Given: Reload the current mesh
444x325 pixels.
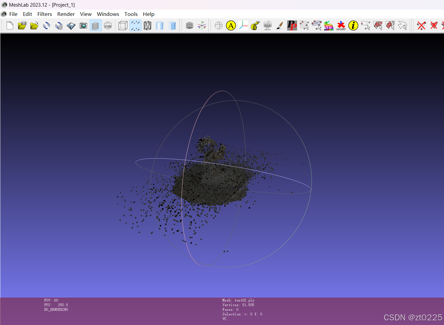Looking at the screenshot, I should tap(47, 25).
